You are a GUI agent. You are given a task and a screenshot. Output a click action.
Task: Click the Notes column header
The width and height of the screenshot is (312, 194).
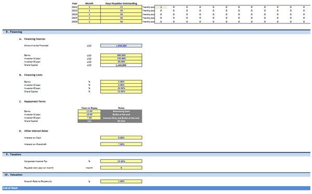pos(121,108)
